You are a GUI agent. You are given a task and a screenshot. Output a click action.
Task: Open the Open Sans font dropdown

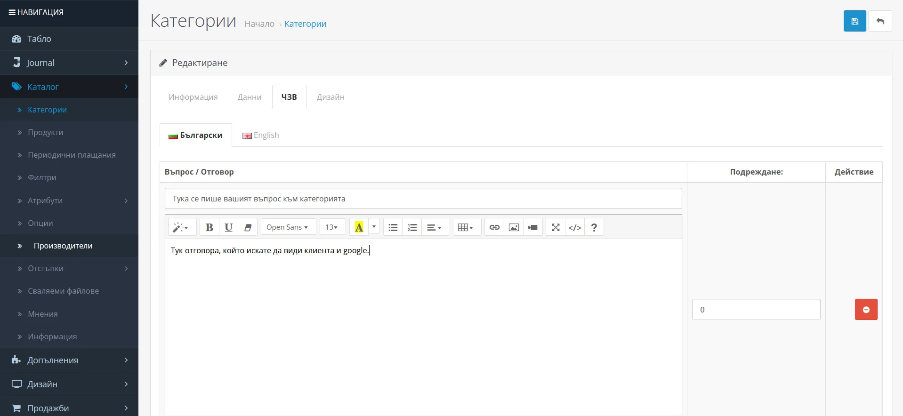288,227
